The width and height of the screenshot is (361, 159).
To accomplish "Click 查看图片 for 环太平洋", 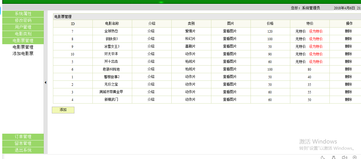I will tap(230, 54).
